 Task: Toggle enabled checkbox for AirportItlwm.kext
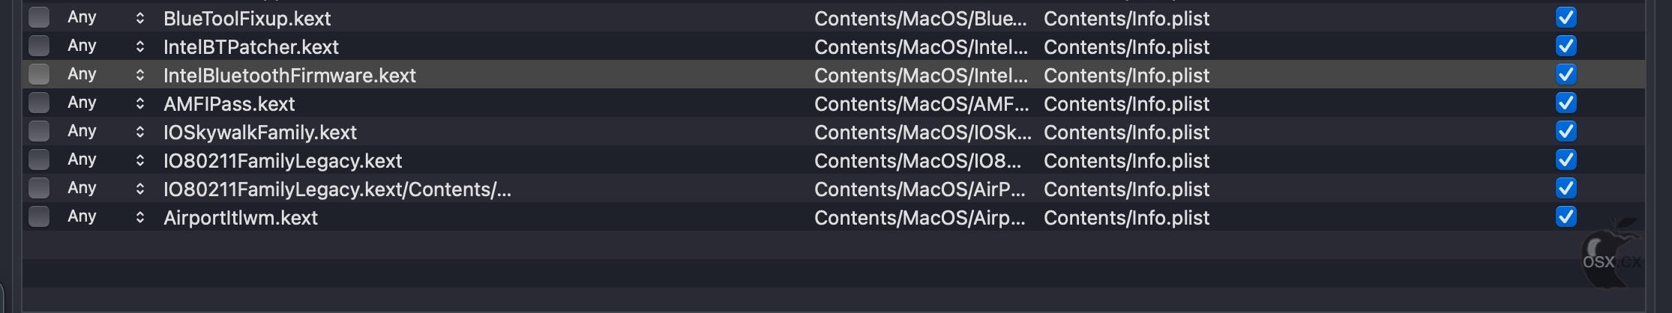[1566, 216]
